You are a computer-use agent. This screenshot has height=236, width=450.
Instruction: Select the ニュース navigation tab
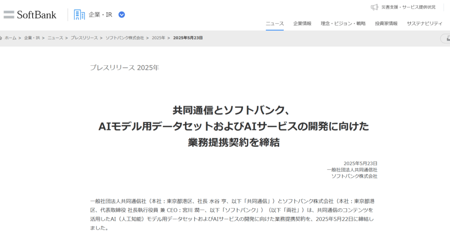(275, 24)
